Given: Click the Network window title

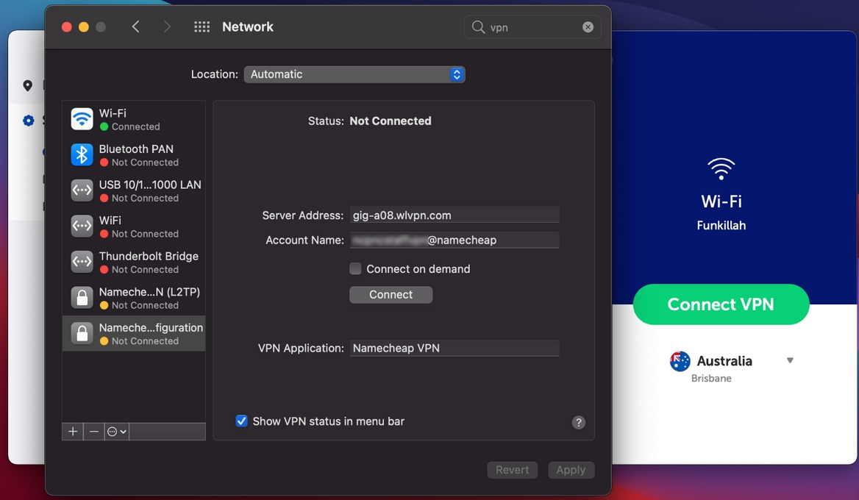Looking at the screenshot, I should pos(248,26).
